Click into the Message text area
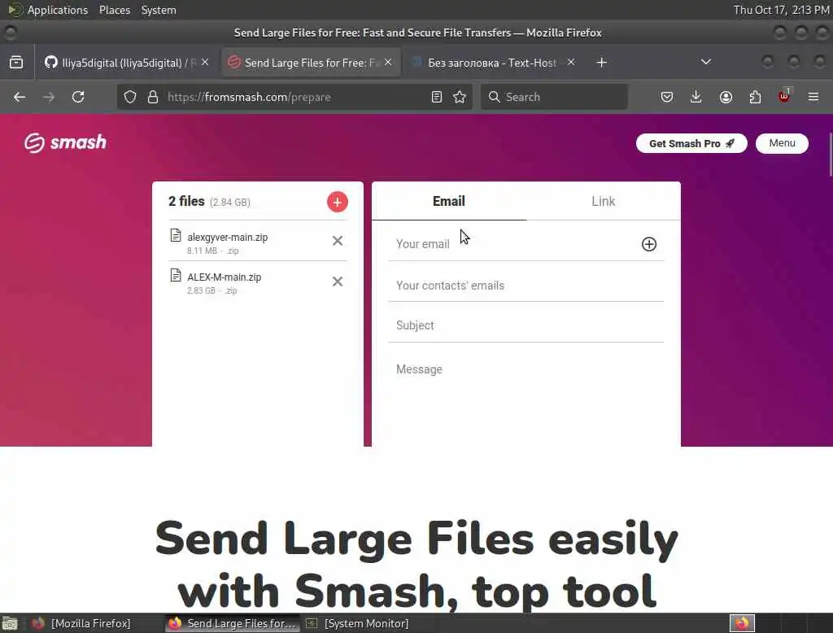Screen dimensions: 833x633 (x=526, y=399)
